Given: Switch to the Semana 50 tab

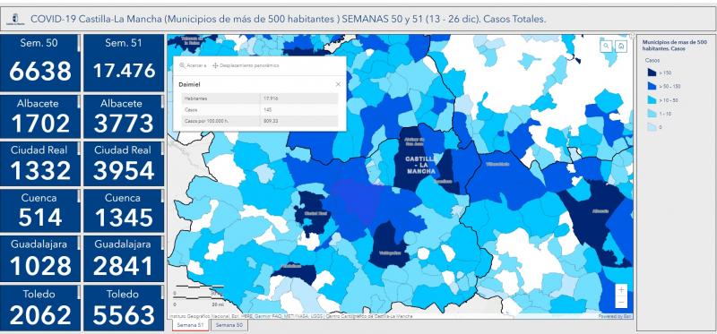Looking at the screenshot, I should pyautogui.click(x=229, y=325).
